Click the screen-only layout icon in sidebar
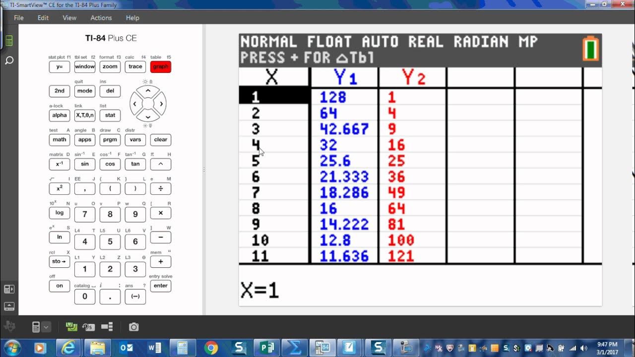Screen dimensions: 635x357 pyautogui.click(x=9, y=306)
